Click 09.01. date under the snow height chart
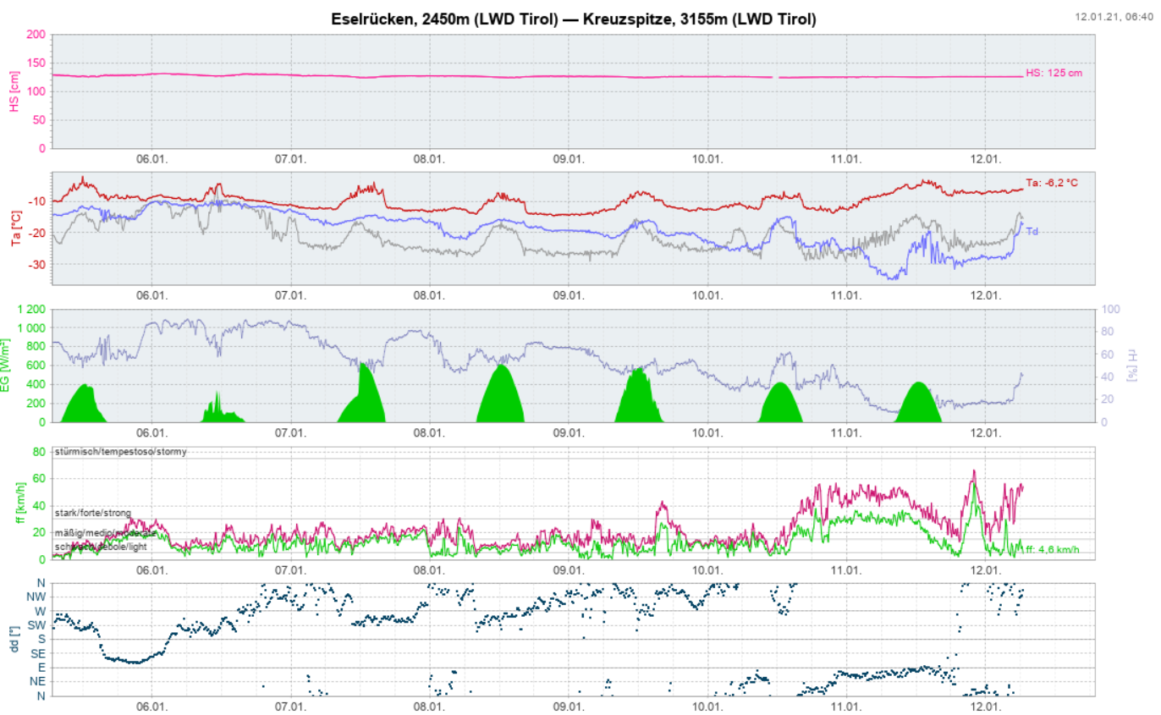This screenshot has height=715, width=1161. 569,159
